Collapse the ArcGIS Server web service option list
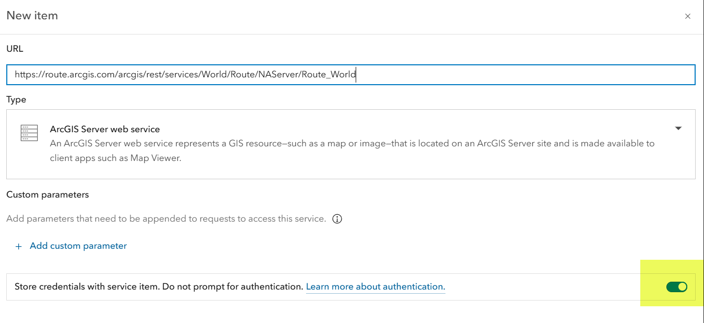 pyautogui.click(x=678, y=128)
